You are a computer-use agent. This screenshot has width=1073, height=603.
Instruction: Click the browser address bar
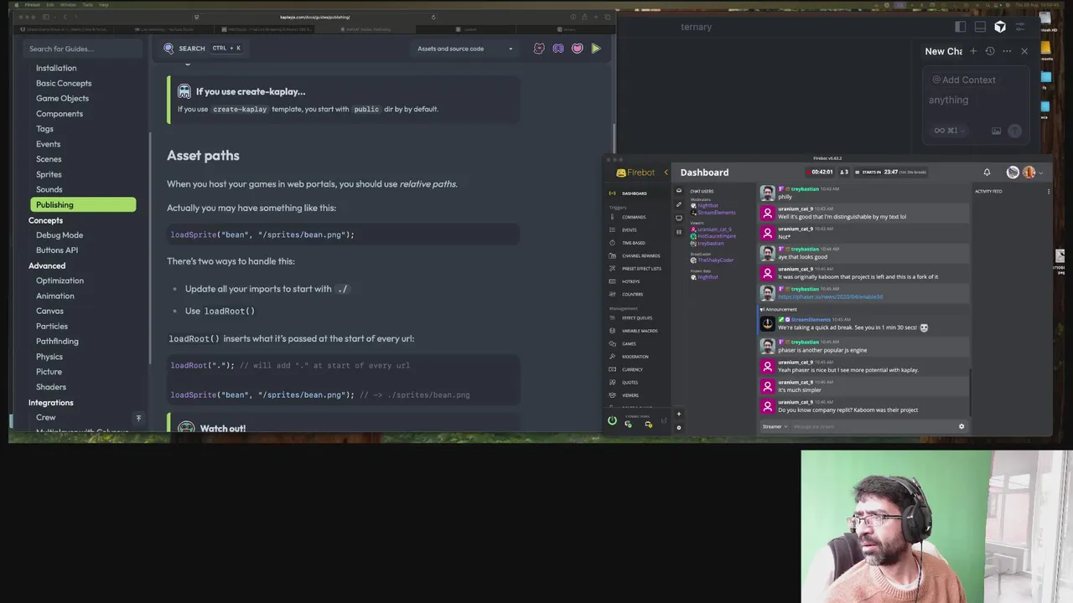[315, 17]
